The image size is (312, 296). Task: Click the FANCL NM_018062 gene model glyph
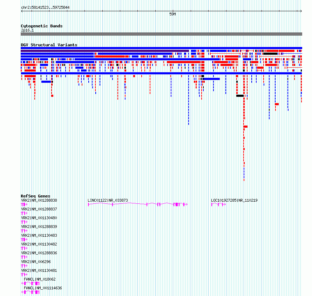point(30,283)
